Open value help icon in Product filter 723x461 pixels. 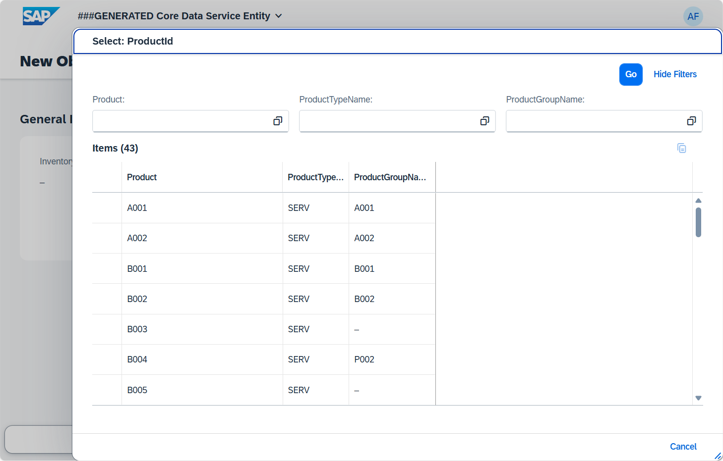278,121
